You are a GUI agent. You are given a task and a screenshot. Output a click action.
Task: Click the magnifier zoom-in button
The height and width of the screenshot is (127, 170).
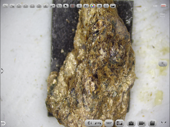(163, 63)
